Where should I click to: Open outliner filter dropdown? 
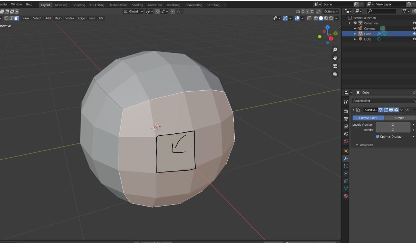coord(407,11)
